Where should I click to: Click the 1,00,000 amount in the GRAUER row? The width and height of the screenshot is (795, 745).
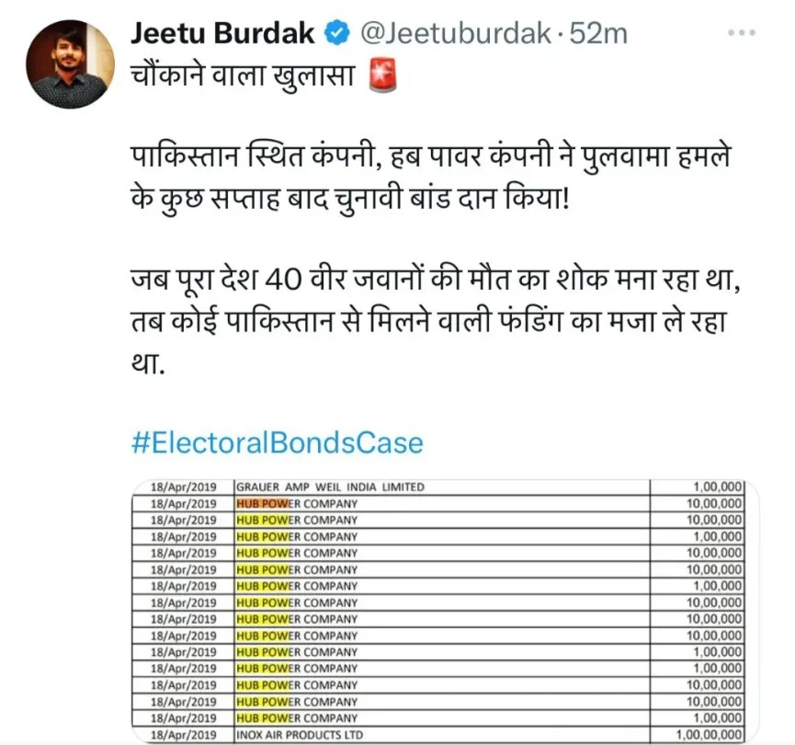click(718, 487)
